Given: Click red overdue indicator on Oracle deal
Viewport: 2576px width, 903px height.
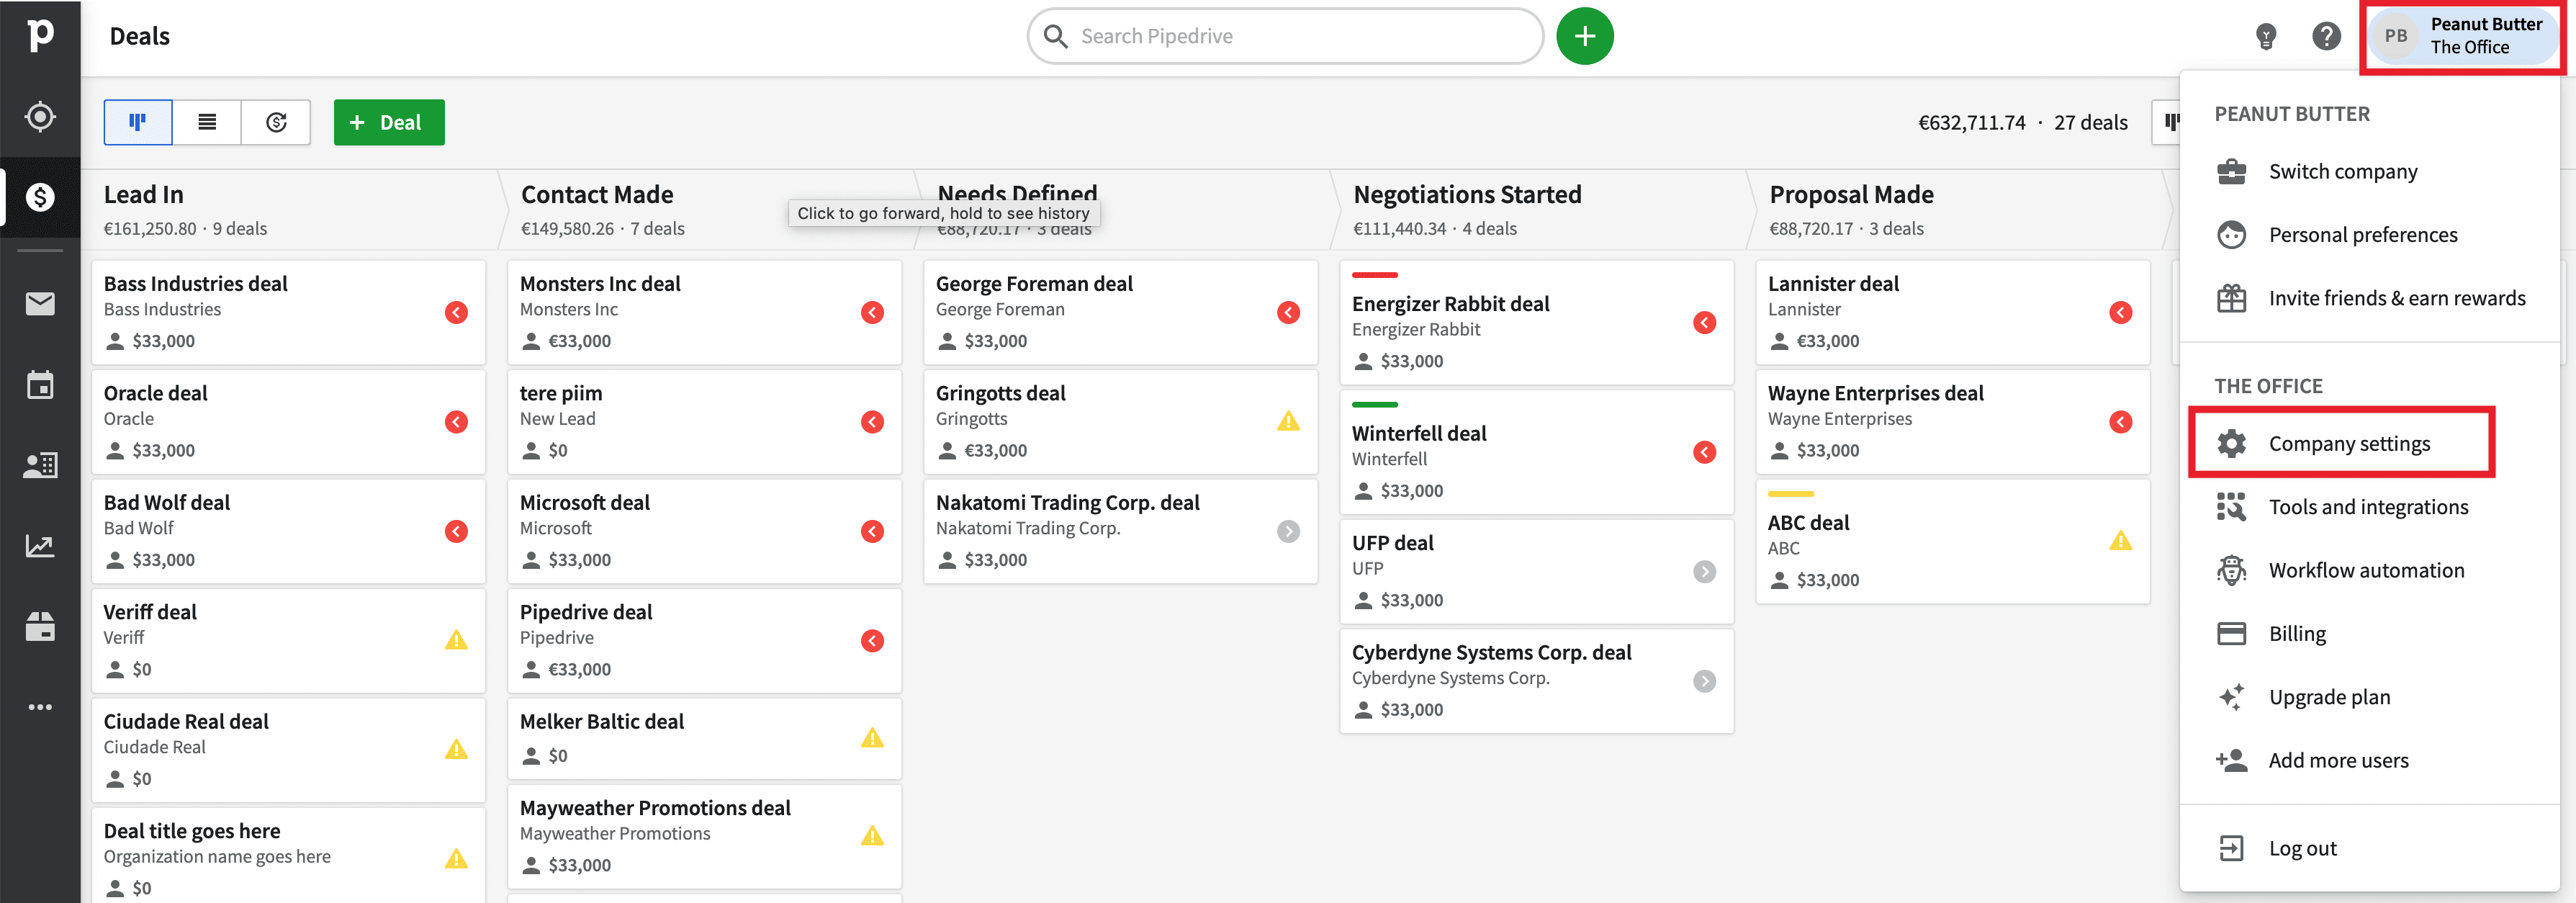Looking at the screenshot, I should point(456,422).
